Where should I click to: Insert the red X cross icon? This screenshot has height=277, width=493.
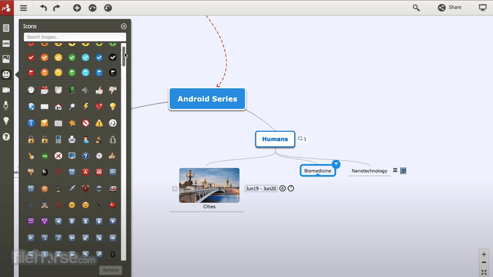tap(58, 156)
